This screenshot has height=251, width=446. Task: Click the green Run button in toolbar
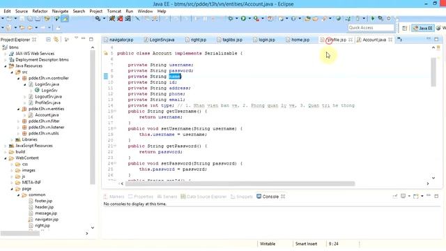[x=243, y=19]
